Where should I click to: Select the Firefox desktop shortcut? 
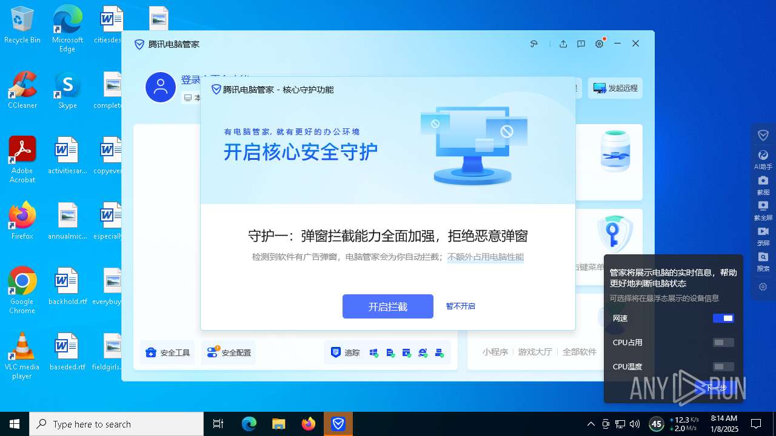coord(22,221)
